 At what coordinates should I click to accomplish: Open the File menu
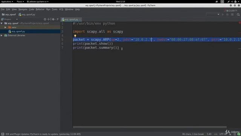click(3, 9)
